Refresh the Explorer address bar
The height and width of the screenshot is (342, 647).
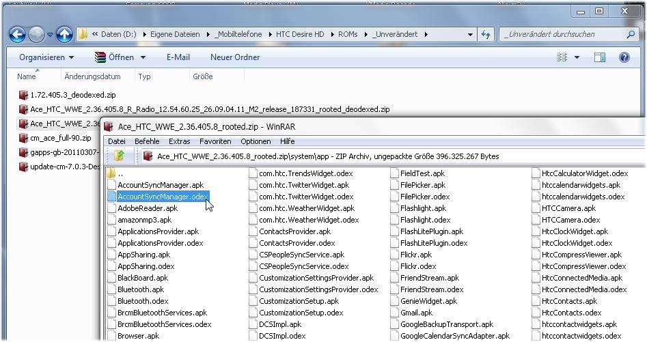pyautogui.click(x=486, y=35)
